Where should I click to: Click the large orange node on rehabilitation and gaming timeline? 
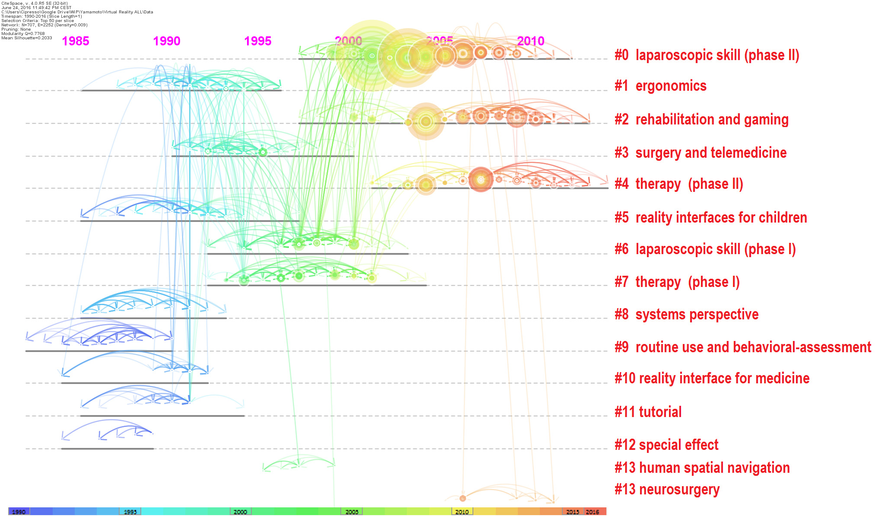point(426,121)
